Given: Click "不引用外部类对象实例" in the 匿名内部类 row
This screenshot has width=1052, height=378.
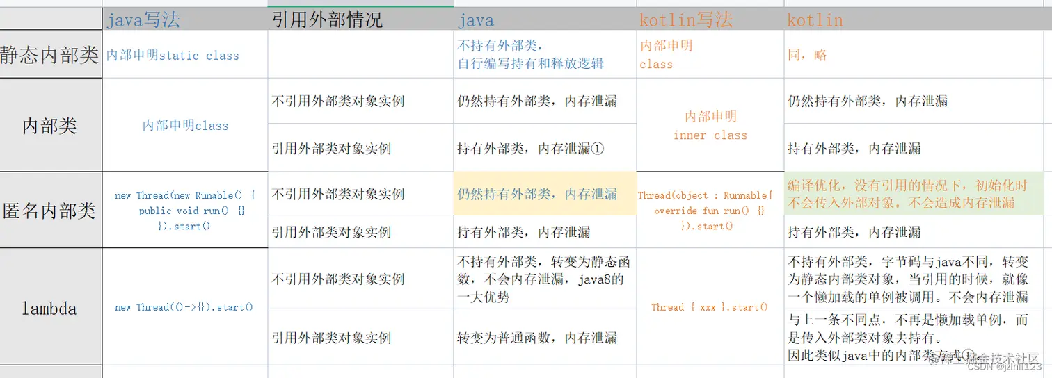Looking at the screenshot, I should tap(360, 194).
